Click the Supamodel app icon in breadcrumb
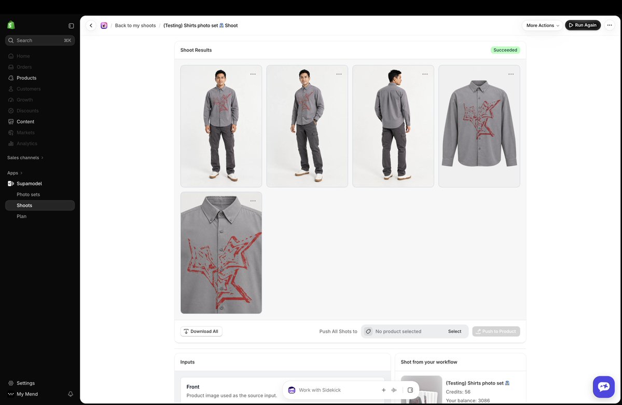622x405 pixels. [x=104, y=25]
